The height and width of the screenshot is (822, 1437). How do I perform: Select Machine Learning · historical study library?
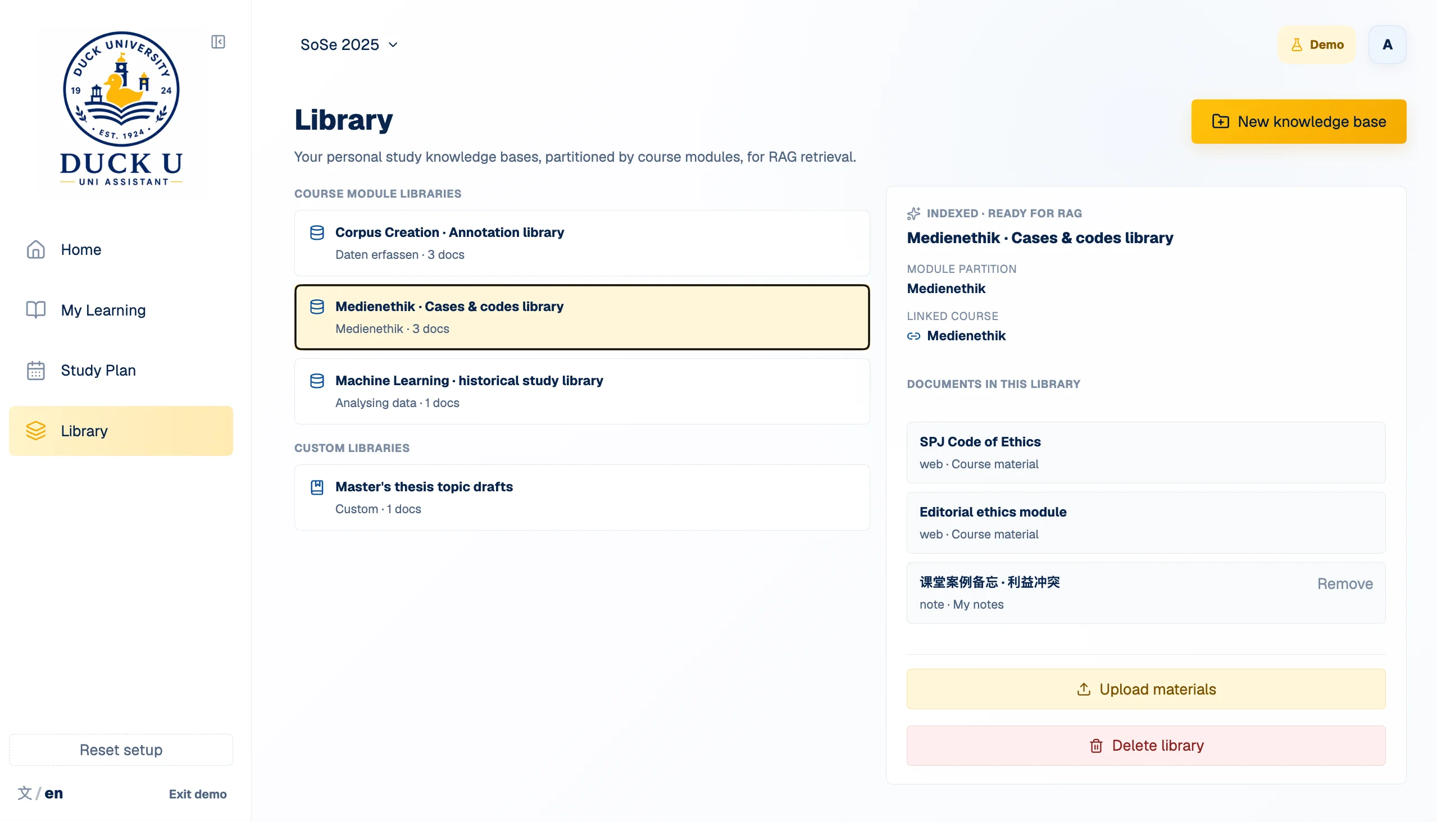point(581,391)
